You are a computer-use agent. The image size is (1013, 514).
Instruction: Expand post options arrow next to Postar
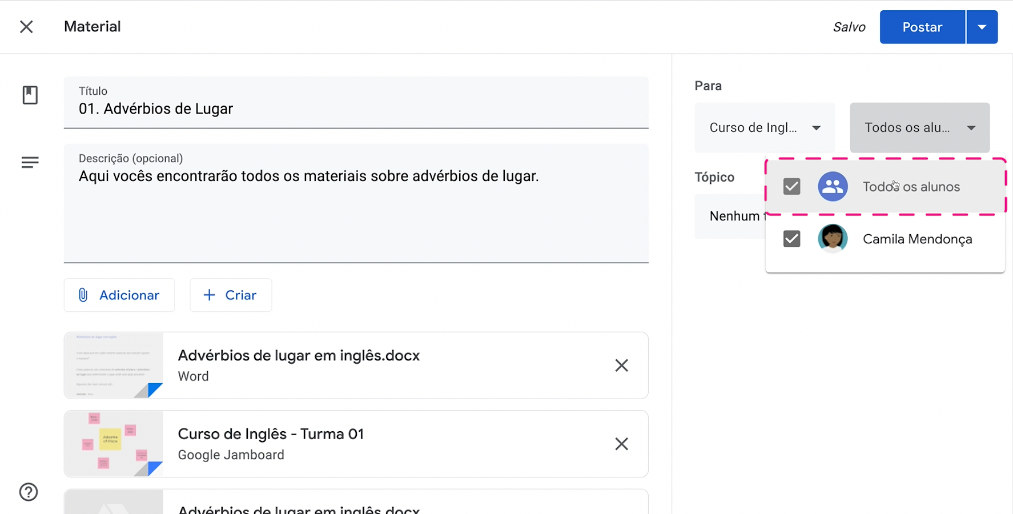point(982,27)
